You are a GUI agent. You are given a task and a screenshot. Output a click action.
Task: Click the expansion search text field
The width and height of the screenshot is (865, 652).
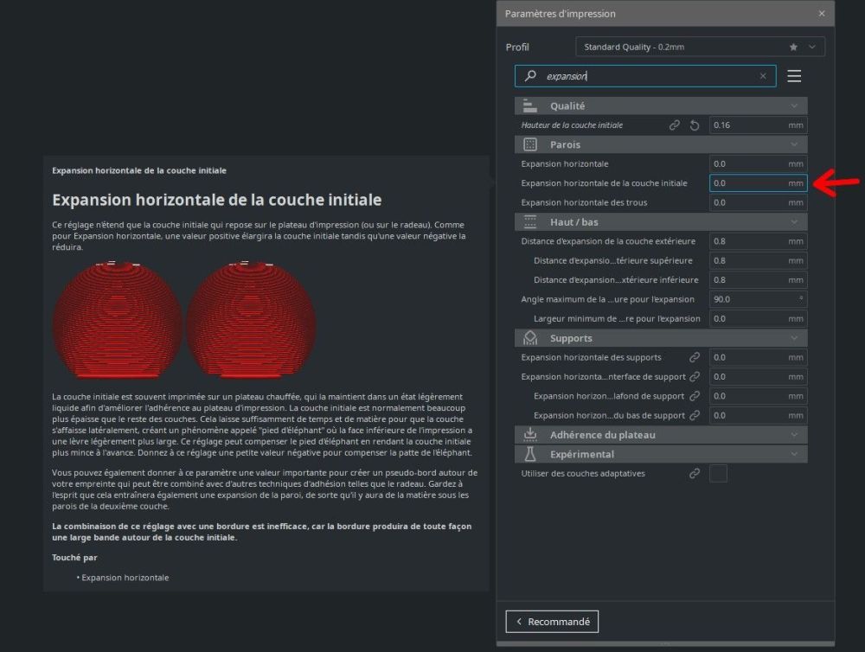point(645,76)
